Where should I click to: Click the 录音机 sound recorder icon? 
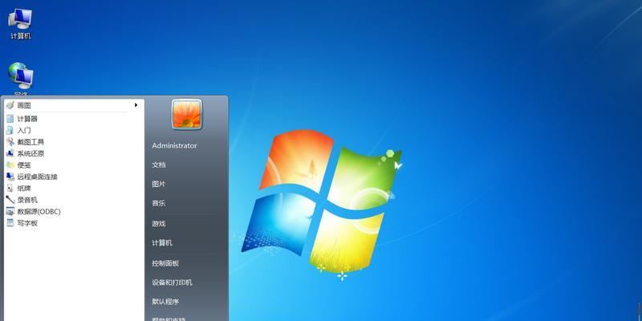(10, 200)
